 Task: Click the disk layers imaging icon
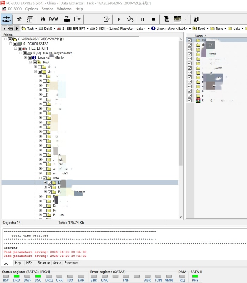pos(67,19)
